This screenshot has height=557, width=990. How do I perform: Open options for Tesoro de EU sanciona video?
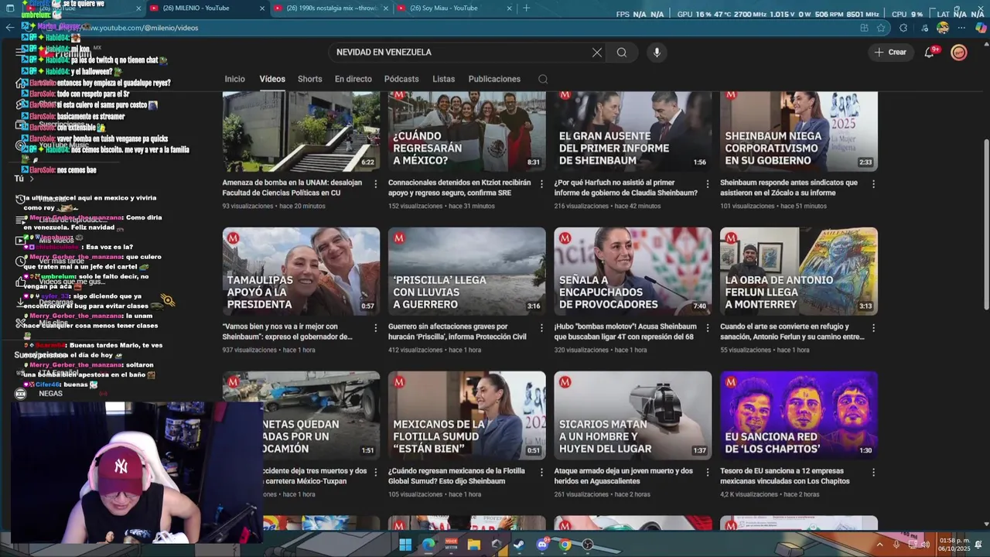(x=873, y=472)
